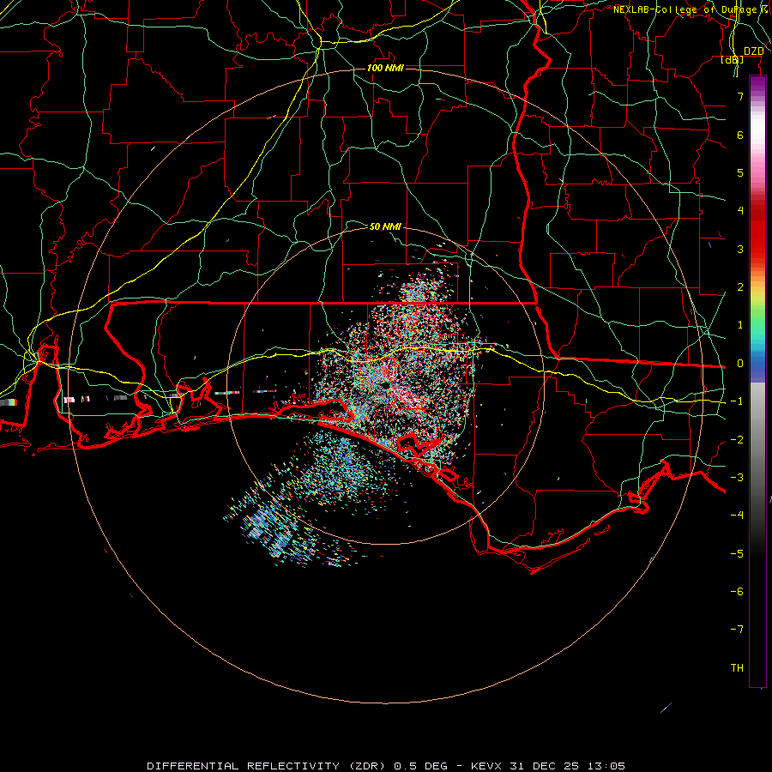The image size is (772, 772).
Task: Click the 2 value on color scale
Action: point(740,287)
